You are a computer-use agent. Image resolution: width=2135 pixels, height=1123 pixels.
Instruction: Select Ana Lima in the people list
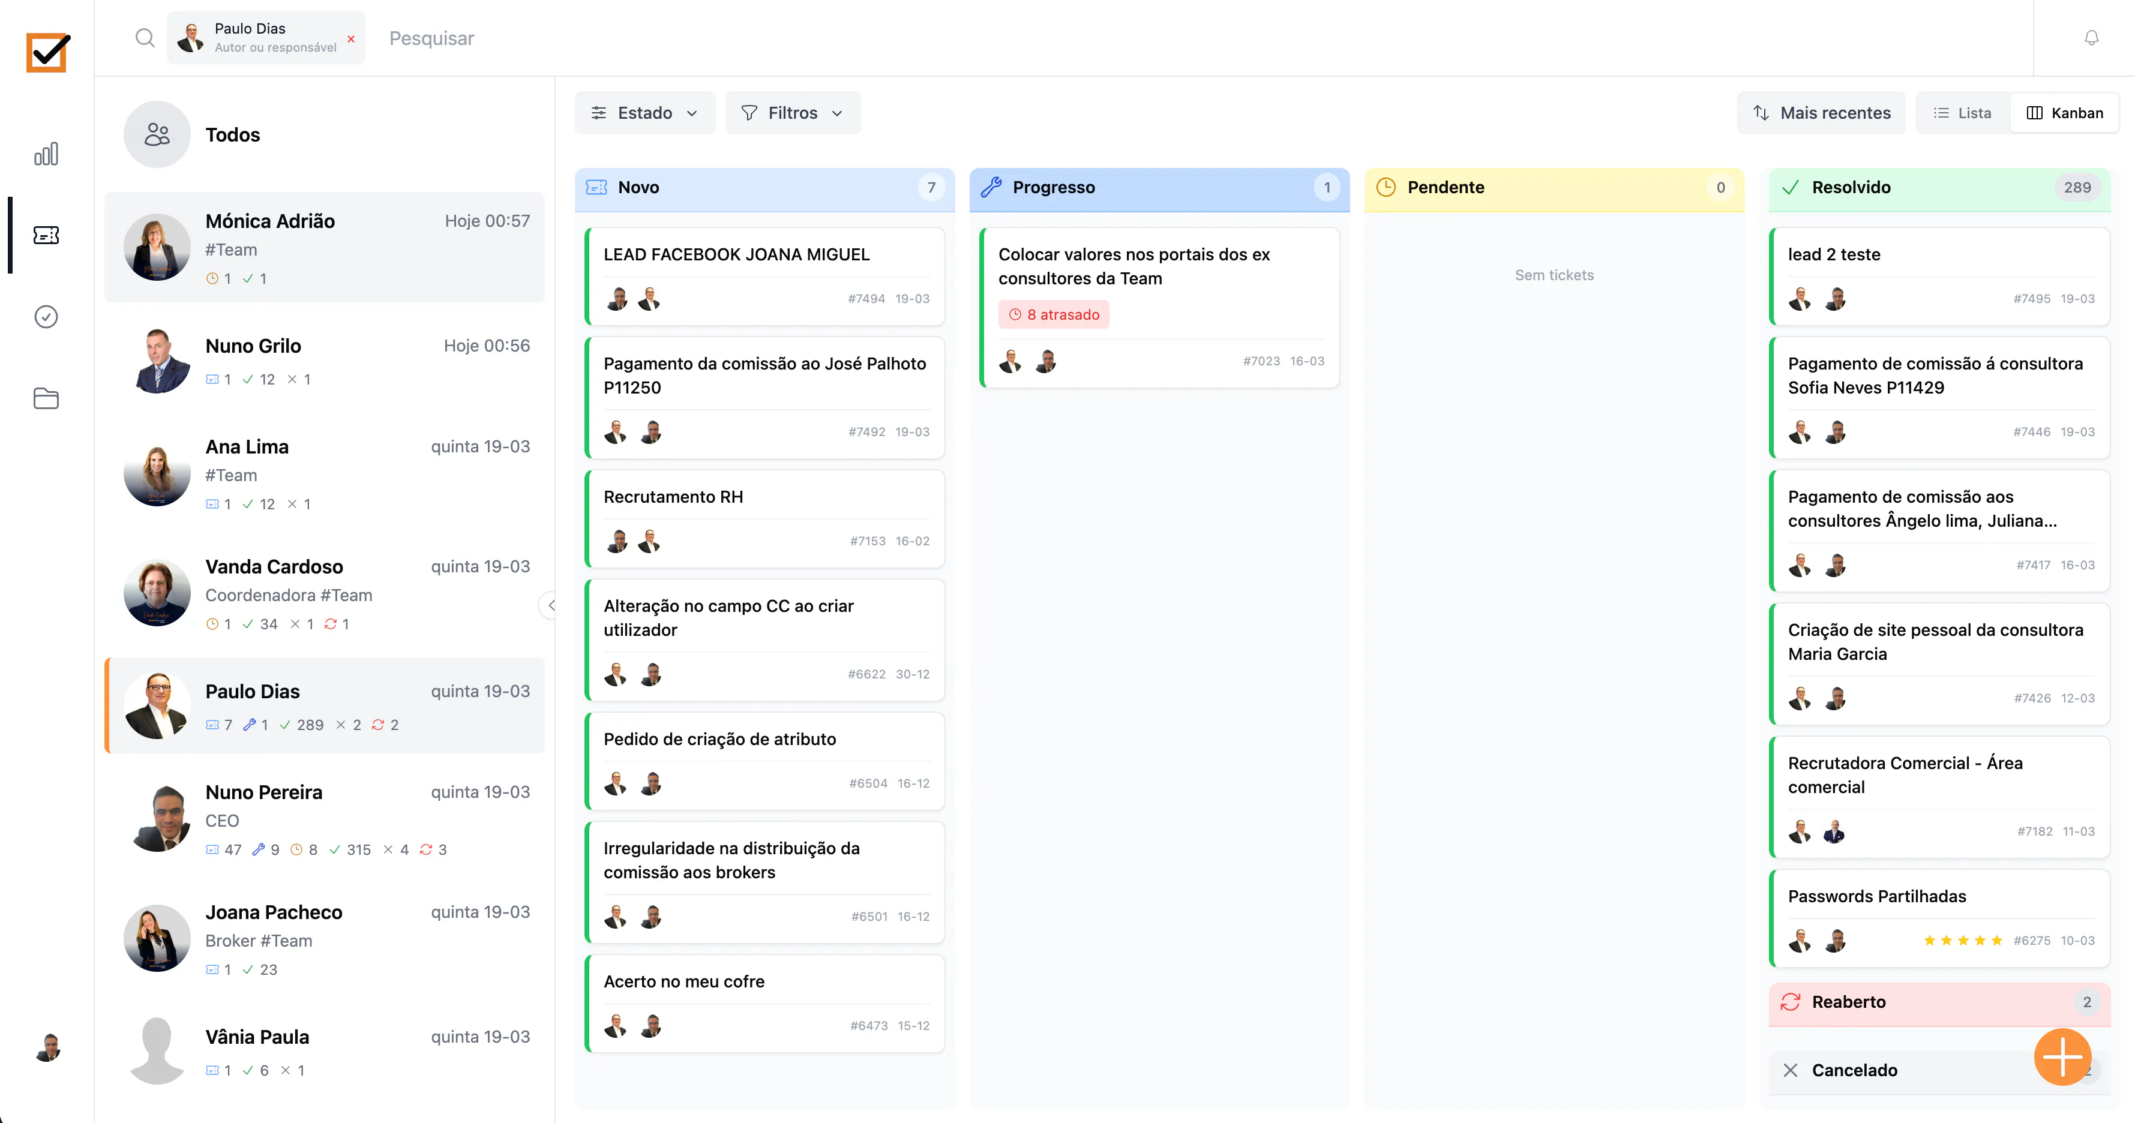pos(324,473)
